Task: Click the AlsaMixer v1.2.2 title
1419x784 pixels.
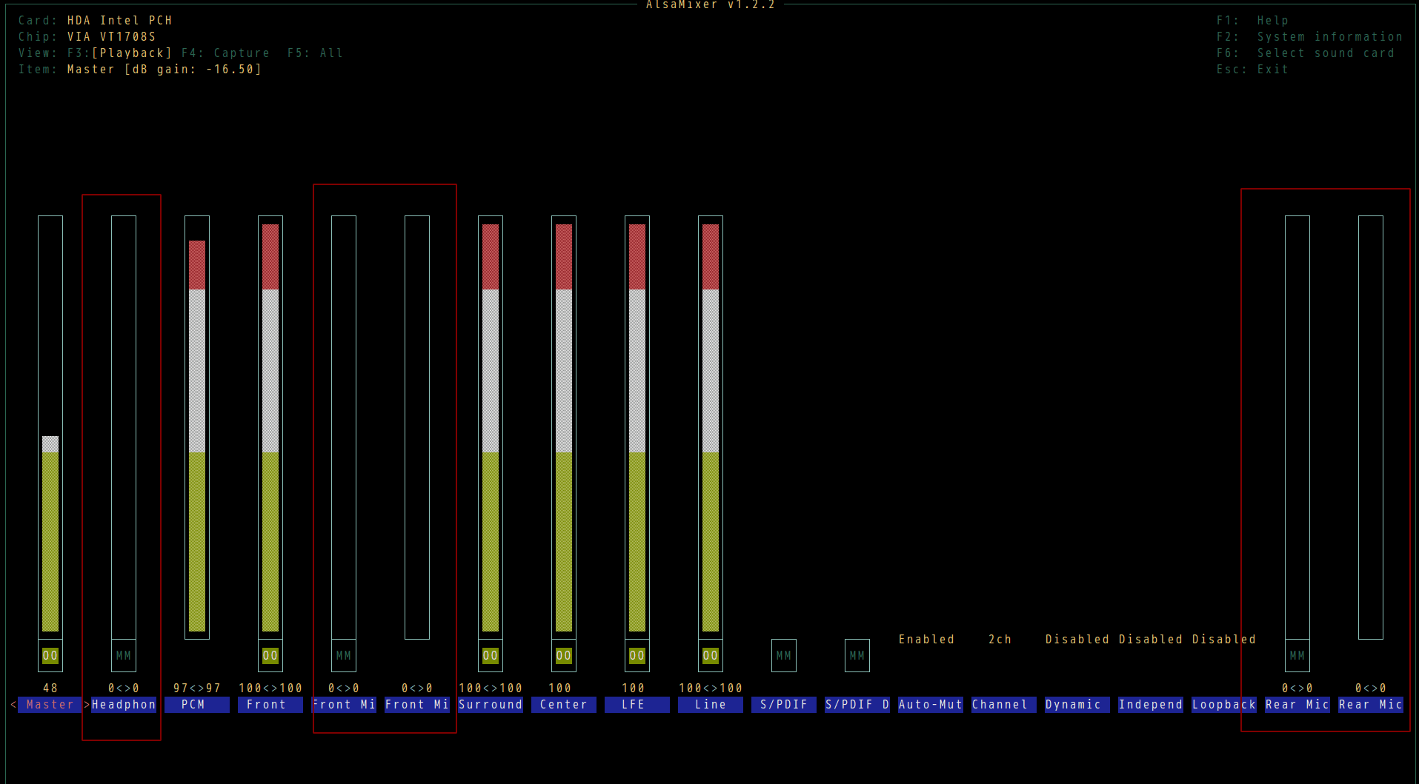Action: pos(711,5)
